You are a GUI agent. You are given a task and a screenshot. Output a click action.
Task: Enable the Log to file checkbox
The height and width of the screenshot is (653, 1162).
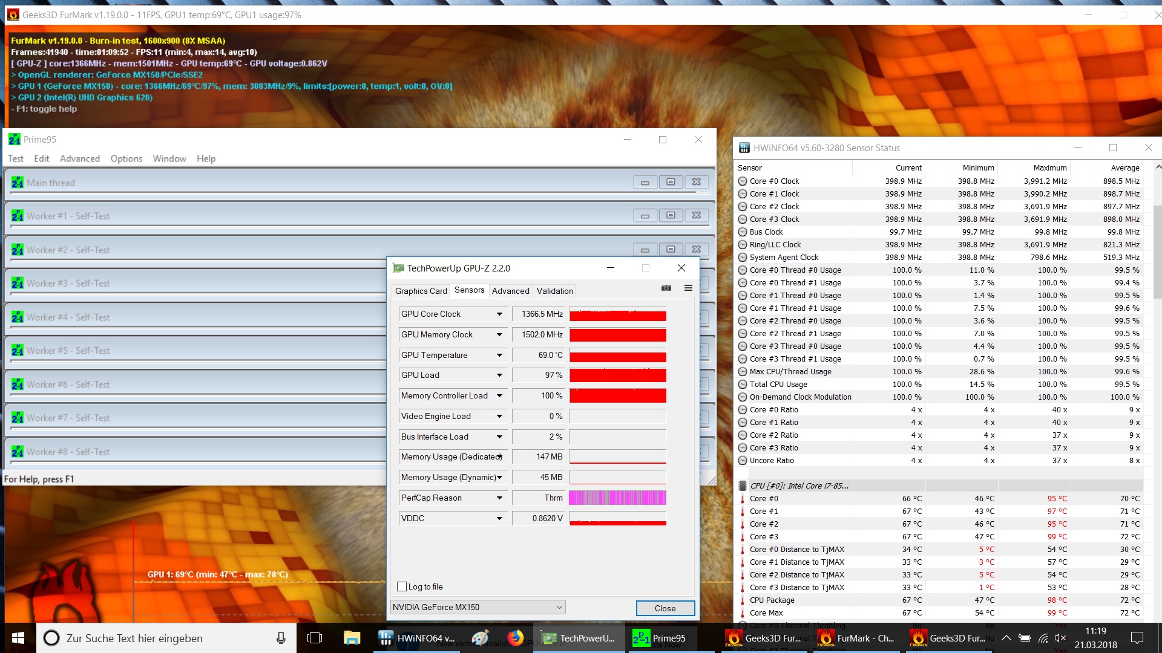click(x=402, y=586)
